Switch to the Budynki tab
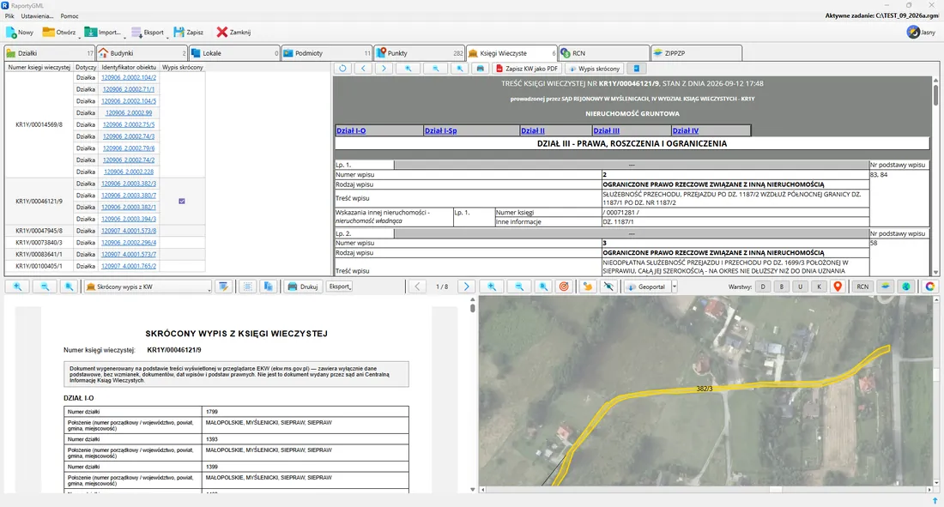The height and width of the screenshot is (507, 944). 142,53
